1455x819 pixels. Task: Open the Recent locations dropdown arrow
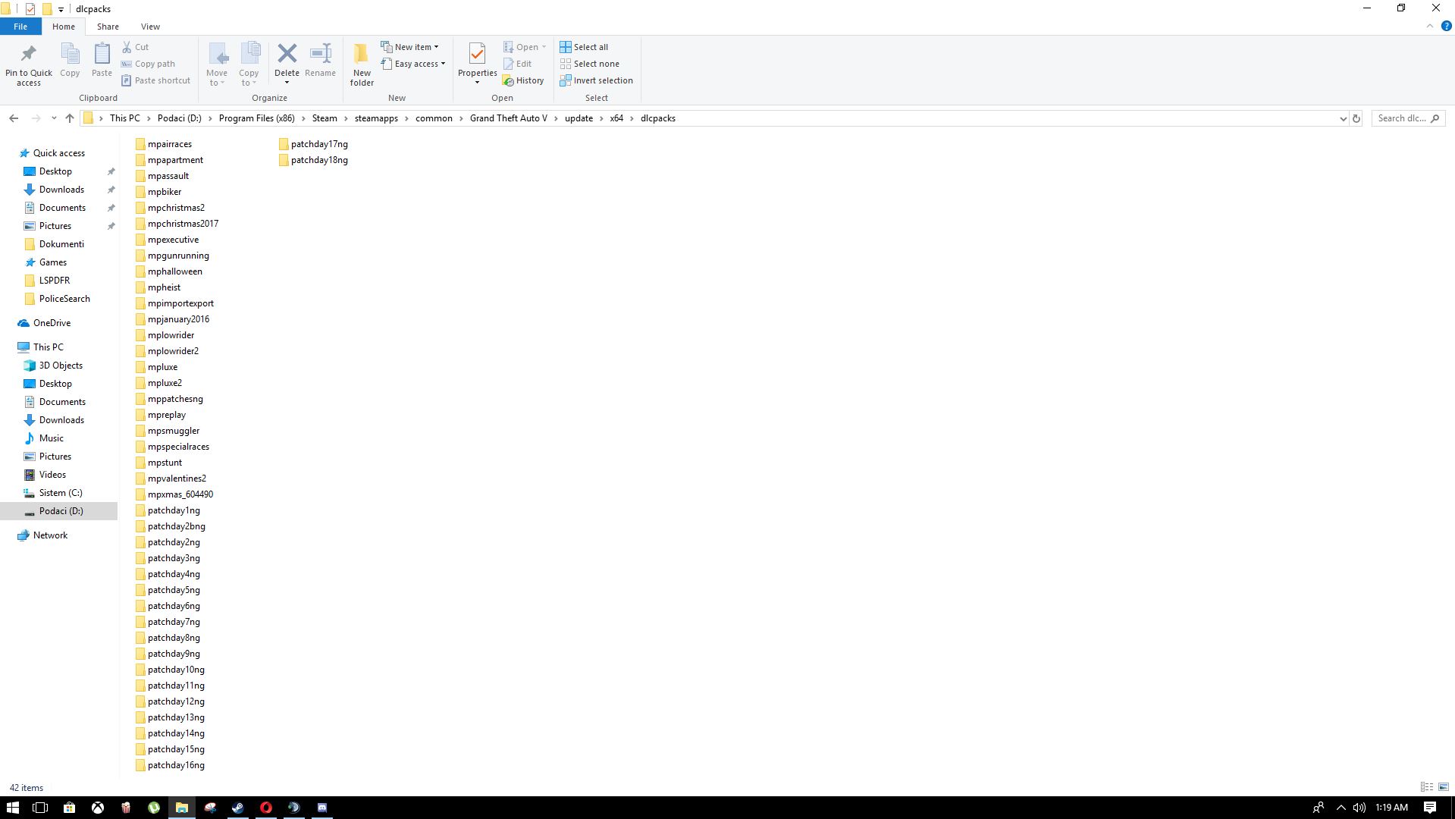point(54,118)
